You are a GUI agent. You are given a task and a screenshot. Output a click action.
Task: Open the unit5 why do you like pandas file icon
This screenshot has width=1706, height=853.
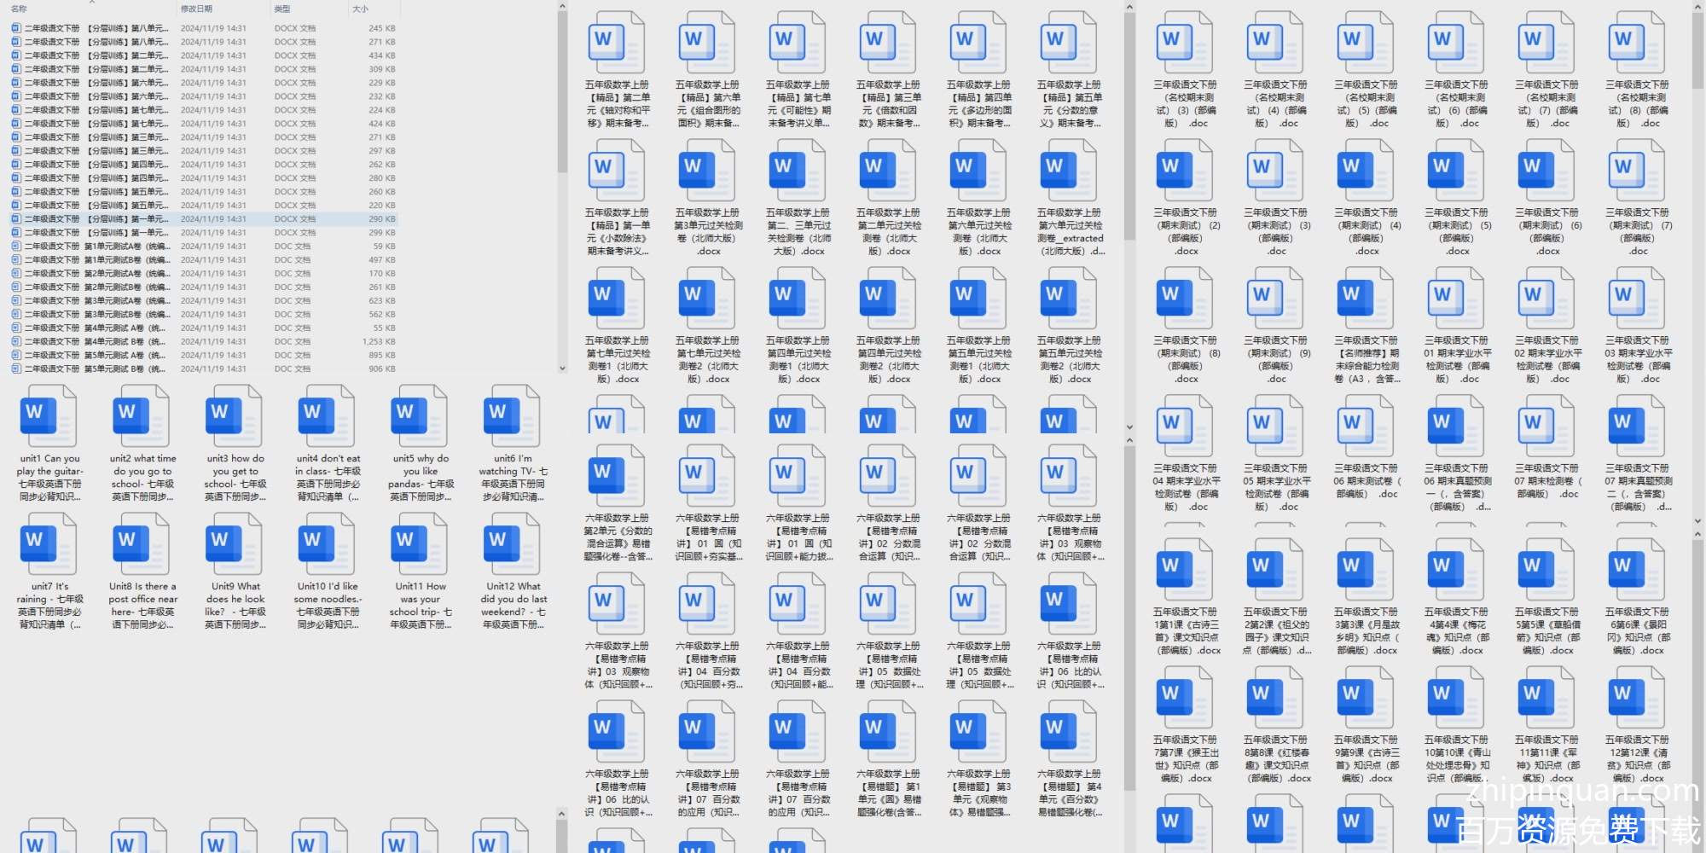420,415
